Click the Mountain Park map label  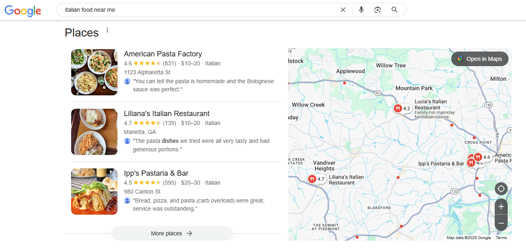pos(414,88)
